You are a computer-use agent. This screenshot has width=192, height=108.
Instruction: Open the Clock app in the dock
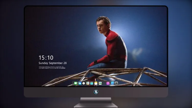[84, 83]
